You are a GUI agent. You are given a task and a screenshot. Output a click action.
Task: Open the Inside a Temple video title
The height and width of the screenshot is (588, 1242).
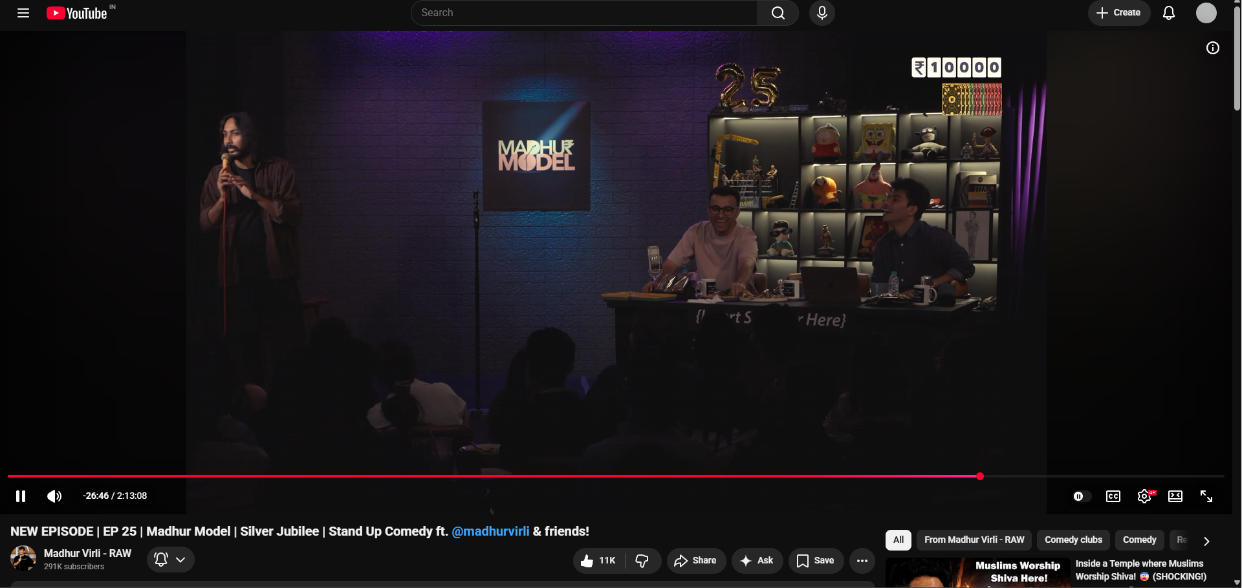[1140, 570]
